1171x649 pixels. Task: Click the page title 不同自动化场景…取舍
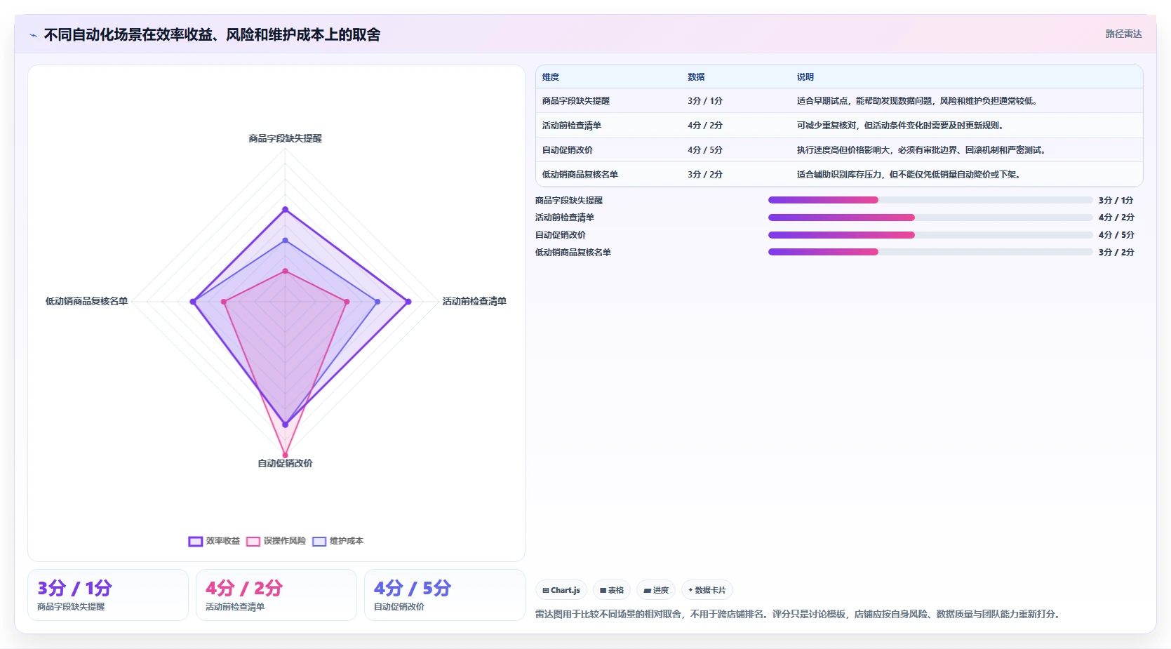pyautogui.click(x=212, y=35)
